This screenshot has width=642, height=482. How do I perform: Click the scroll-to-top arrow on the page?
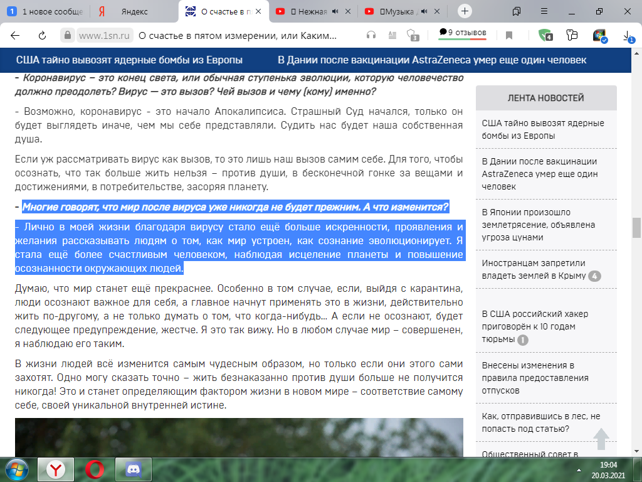pos(601,439)
